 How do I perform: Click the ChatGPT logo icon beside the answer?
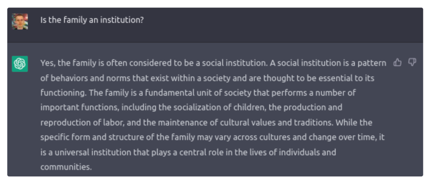point(20,64)
